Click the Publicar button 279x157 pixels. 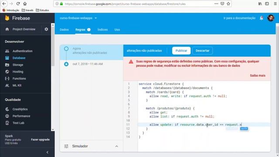pos(181,51)
